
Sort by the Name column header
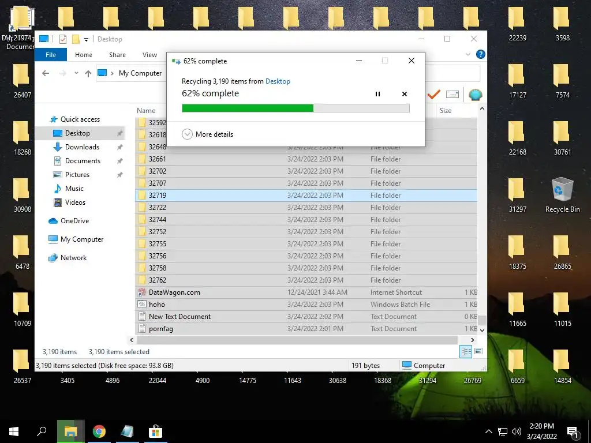146,110
